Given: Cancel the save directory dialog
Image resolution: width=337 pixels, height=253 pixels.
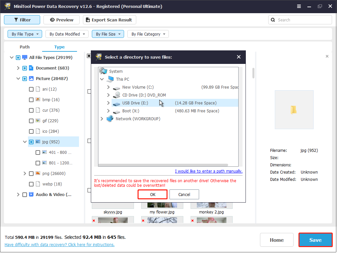Looking at the screenshot, I should point(184,194).
